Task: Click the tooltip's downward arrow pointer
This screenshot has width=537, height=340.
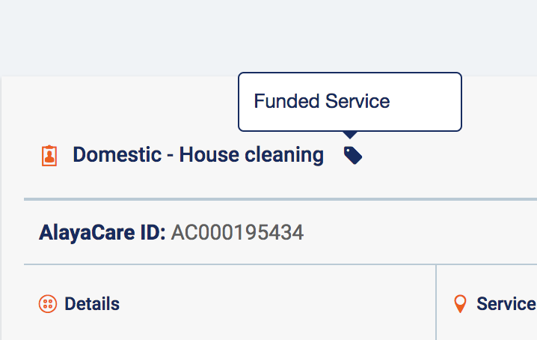Action: point(350,136)
